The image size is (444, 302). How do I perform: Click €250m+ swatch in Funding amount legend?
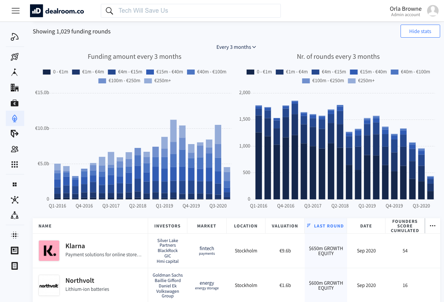pos(148,81)
